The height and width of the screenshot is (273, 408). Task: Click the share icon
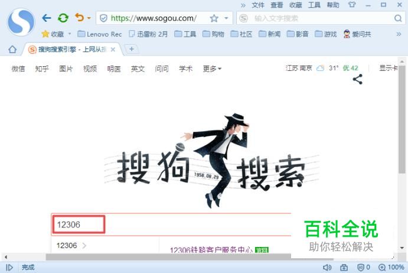point(358,79)
